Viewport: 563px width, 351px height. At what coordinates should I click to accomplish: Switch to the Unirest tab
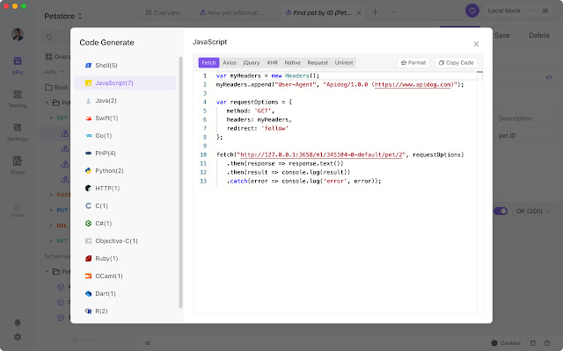click(344, 62)
